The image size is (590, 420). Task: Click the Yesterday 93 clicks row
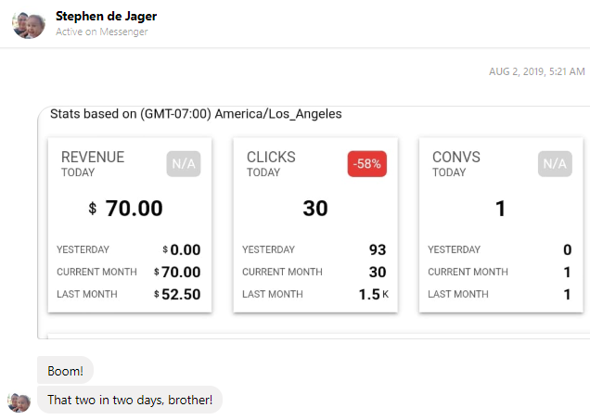tap(314, 249)
